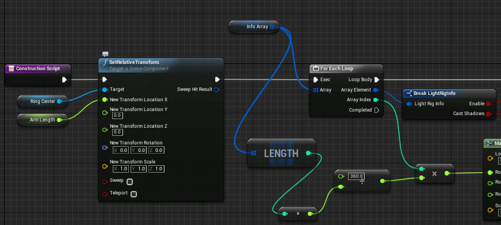
Task: Enable the Teleport checkbox
Action: pos(134,194)
